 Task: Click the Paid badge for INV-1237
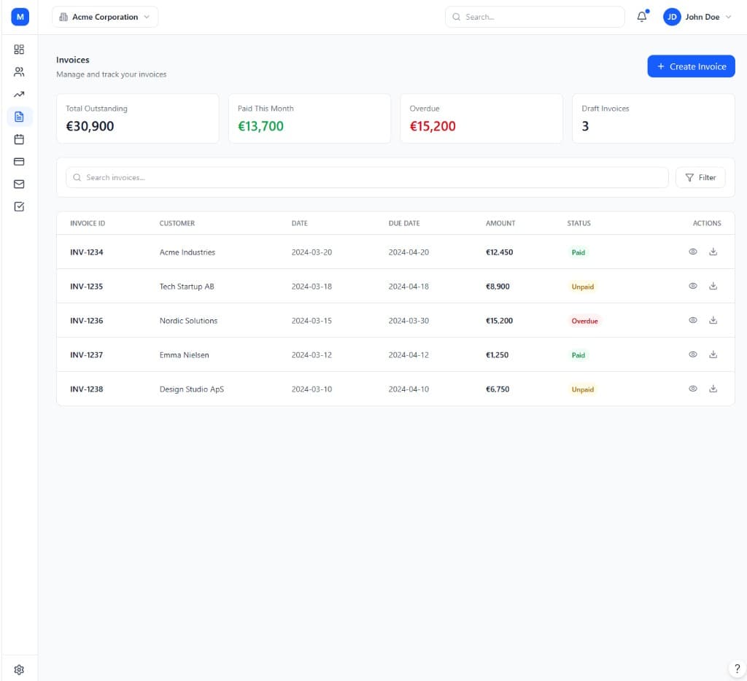coord(578,355)
